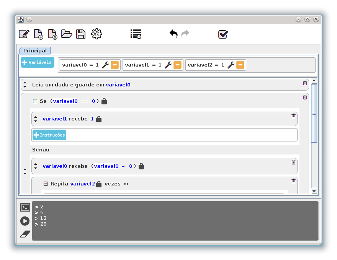
Task: Run the program with play button
Action: pos(25,221)
